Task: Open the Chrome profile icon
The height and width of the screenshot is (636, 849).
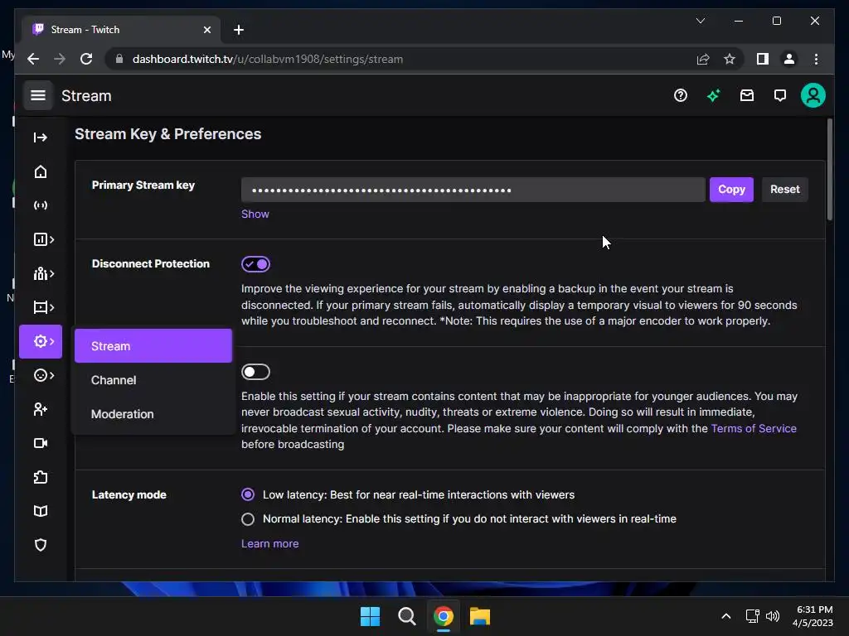Action: pyautogui.click(x=789, y=59)
